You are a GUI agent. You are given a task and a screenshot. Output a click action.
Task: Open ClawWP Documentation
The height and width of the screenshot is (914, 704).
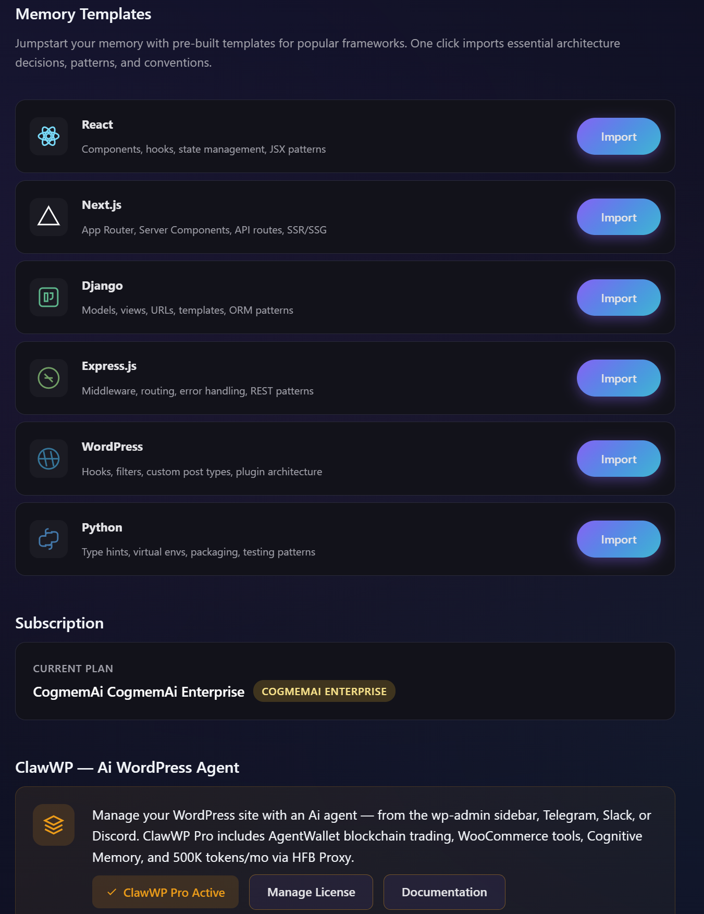(444, 892)
